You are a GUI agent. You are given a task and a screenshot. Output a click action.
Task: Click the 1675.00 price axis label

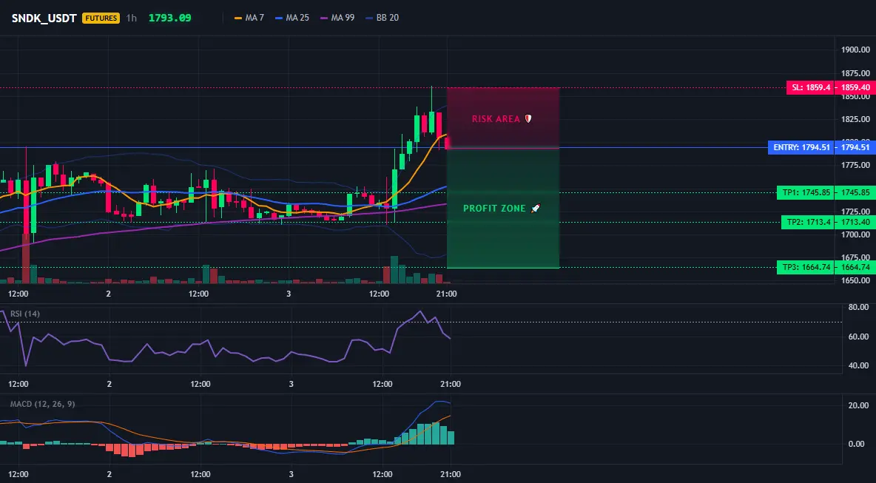click(x=855, y=257)
